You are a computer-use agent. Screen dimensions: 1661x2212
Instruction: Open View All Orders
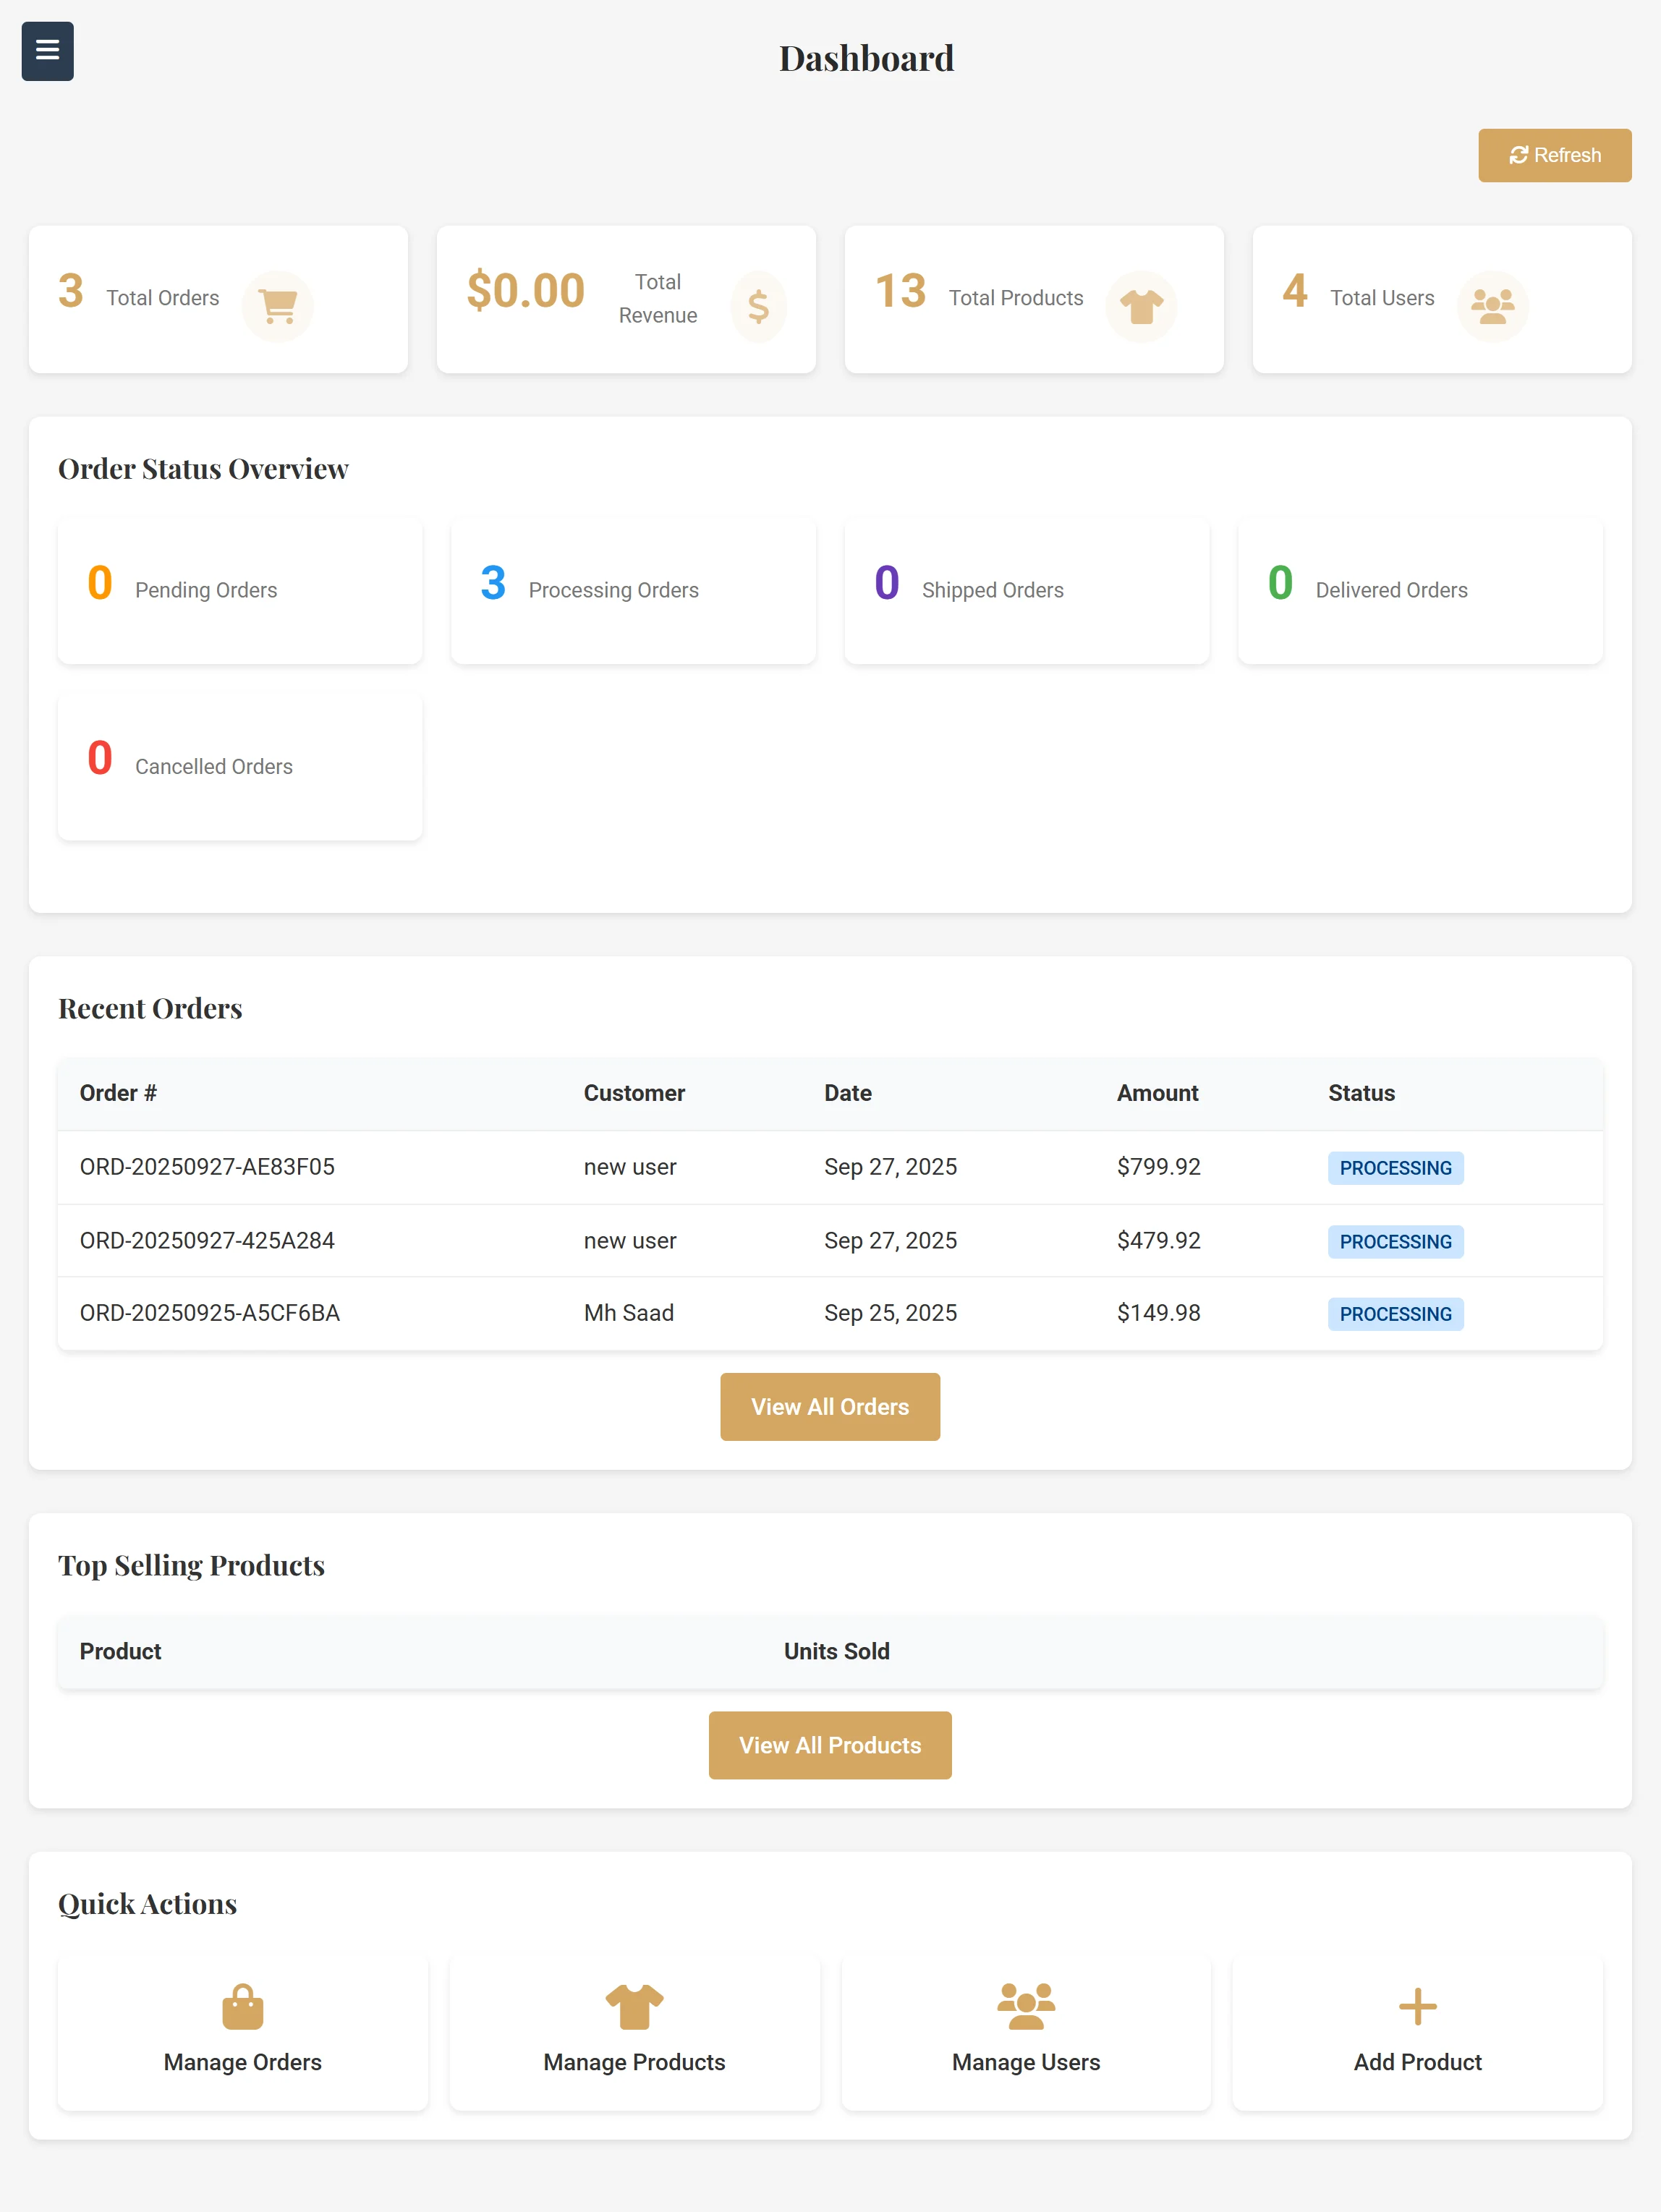coord(830,1407)
